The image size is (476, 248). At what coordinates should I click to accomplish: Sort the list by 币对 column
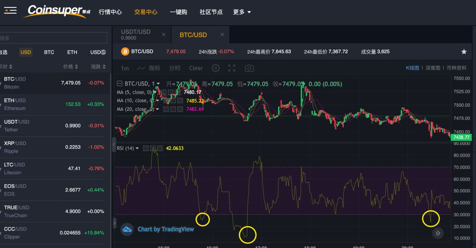coord(6,67)
